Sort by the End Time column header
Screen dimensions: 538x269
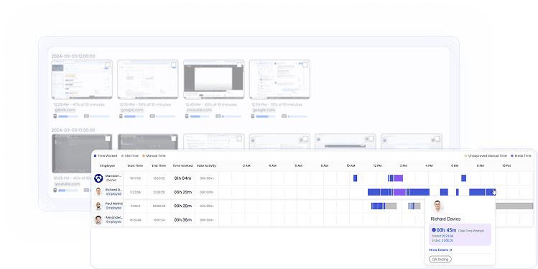159,165
